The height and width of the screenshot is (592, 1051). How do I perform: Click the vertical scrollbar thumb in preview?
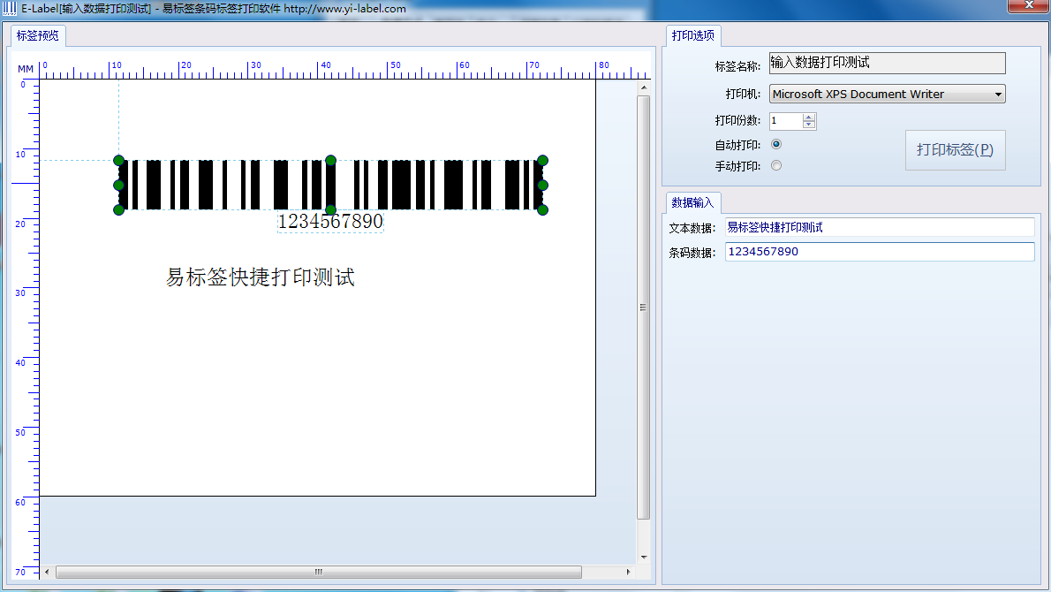[x=644, y=307]
